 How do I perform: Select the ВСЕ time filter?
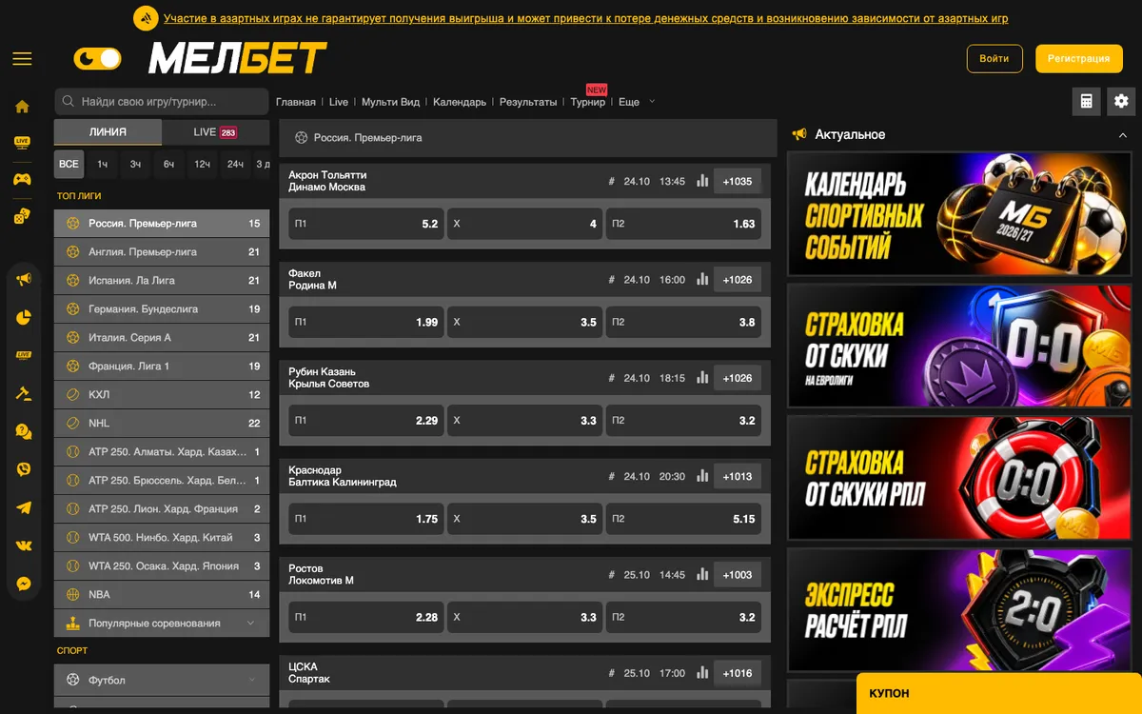point(69,165)
